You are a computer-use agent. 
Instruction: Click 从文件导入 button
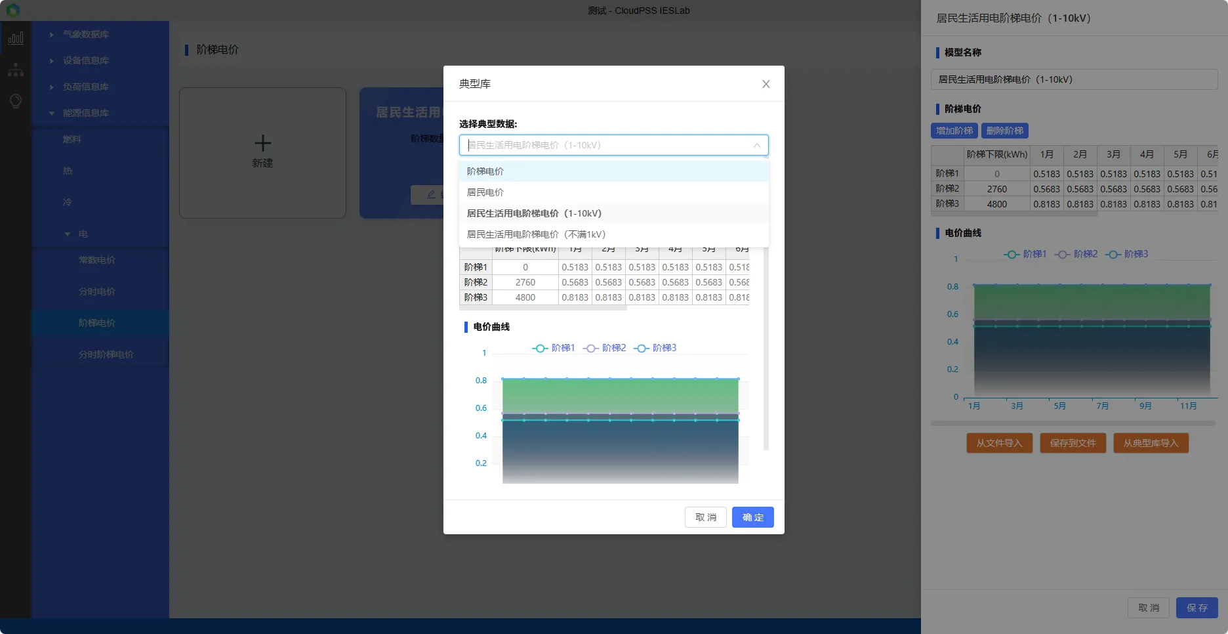(x=999, y=443)
